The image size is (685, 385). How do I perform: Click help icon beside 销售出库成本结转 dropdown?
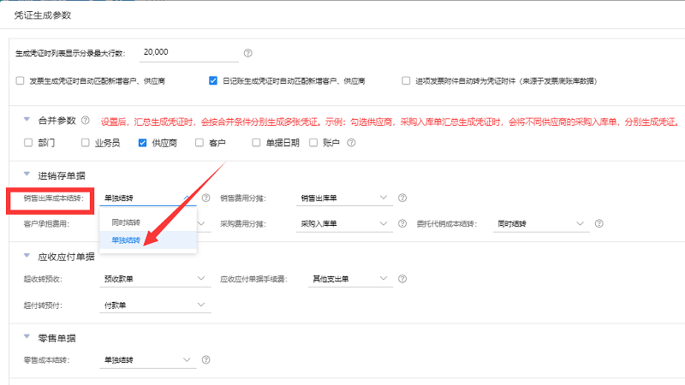point(205,198)
